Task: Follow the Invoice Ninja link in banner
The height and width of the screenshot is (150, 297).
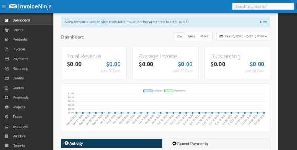Action: (x=99, y=22)
